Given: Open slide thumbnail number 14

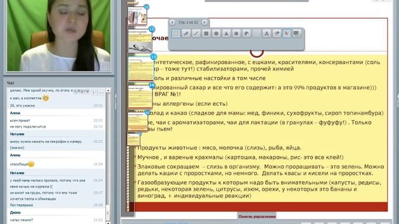Looking at the screenshot, I should [x=140, y=97].
